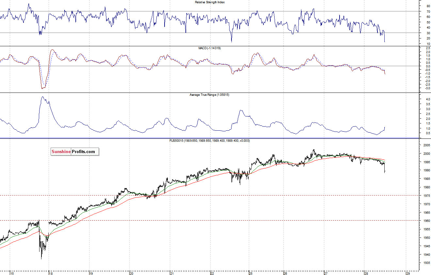
Task: Click the date label 15 on time axis
Action: pos(11,273)
